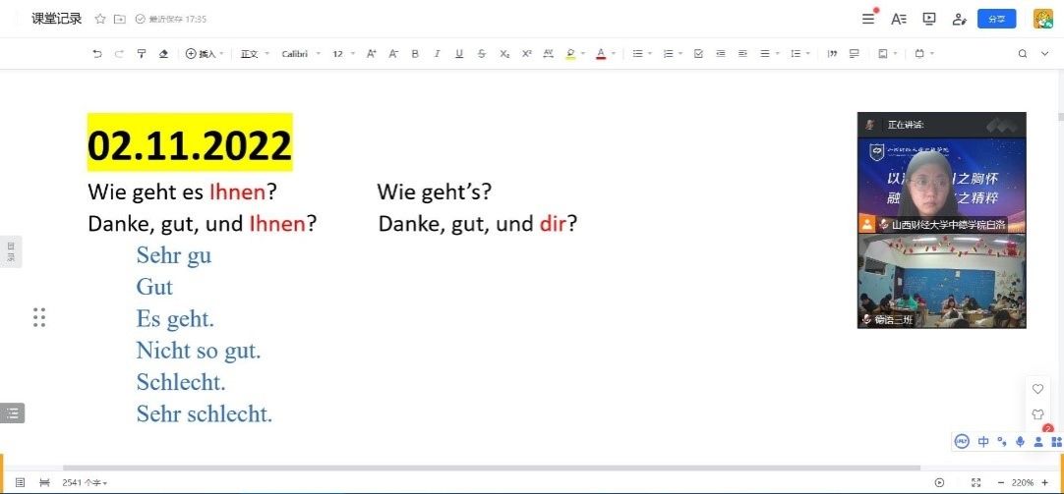Apply strikethrough formatting
Viewport: 1064px width, 494px height.
tap(481, 54)
